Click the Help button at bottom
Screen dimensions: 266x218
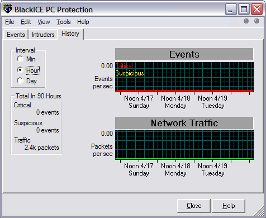[229, 206]
